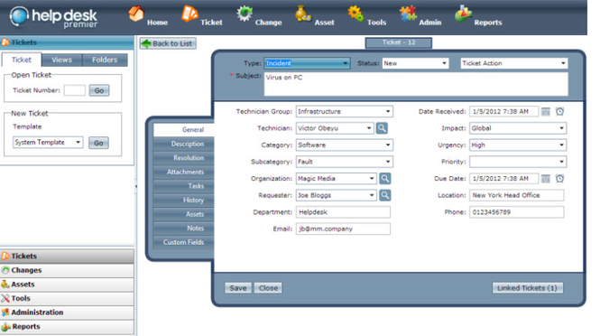Click the Admin puzzle icon in top navigation
Viewport: 600px width, 336px height.
tap(408, 14)
